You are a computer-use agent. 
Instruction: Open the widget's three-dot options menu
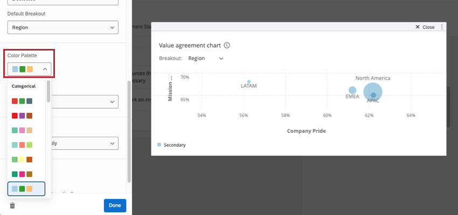pos(442,27)
